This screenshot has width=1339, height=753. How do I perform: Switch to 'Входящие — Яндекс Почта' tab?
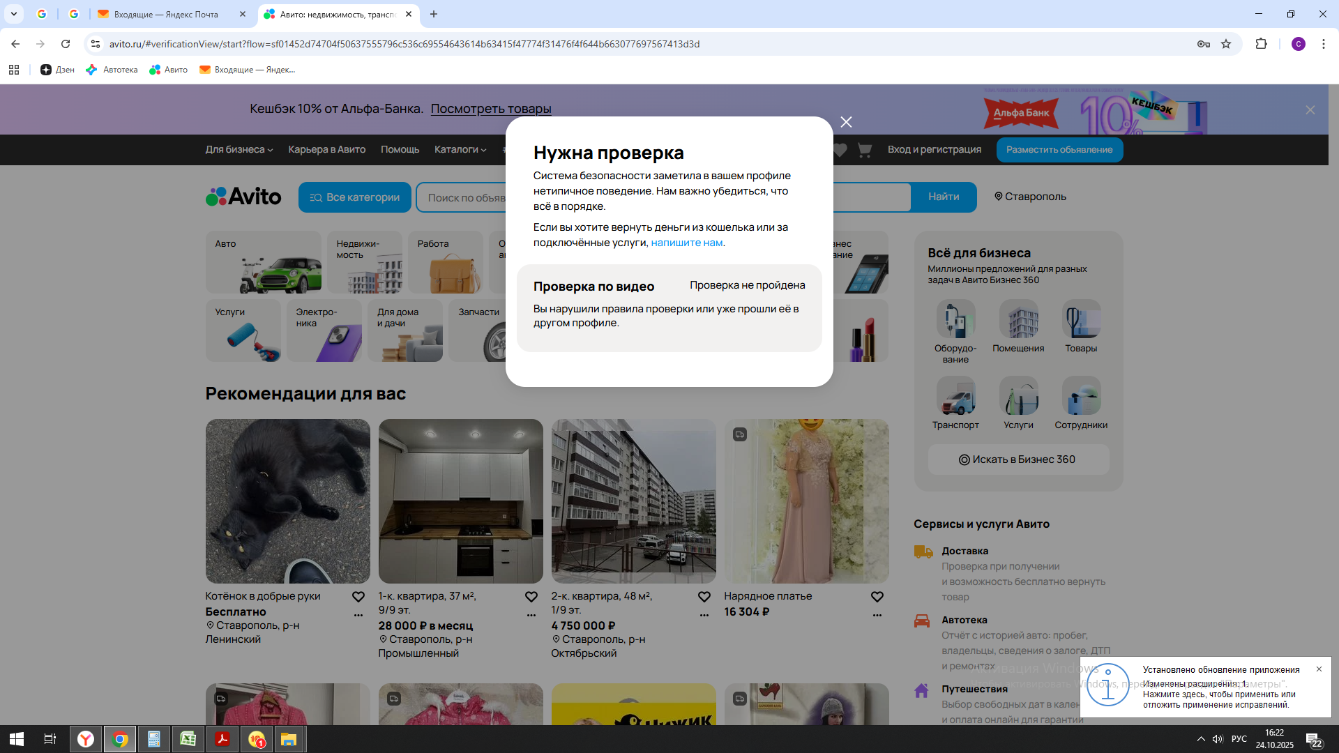[x=166, y=14]
